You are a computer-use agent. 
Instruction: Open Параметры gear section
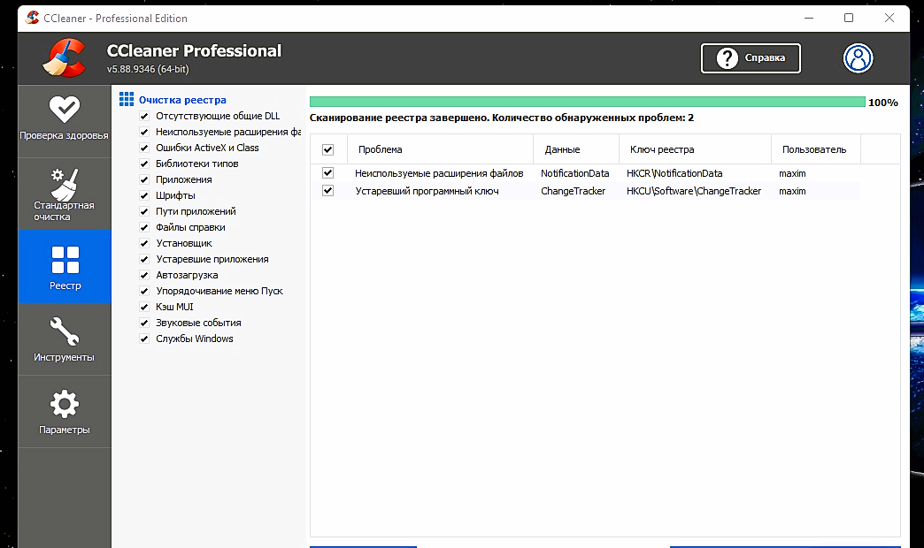tap(65, 412)
